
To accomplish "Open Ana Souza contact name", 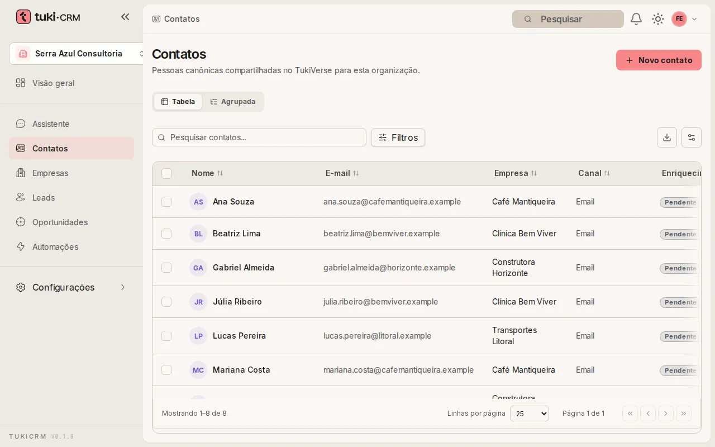I will [x=233, y=202].
